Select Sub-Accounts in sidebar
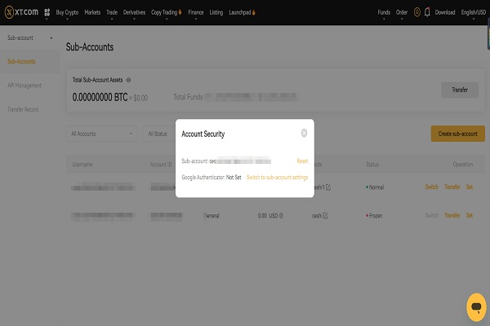 tap(21, 61)
